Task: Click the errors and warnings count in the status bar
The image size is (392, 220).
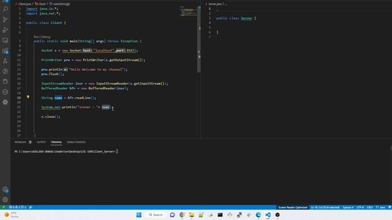Action: pyautogui.click(x=18, y=207)
